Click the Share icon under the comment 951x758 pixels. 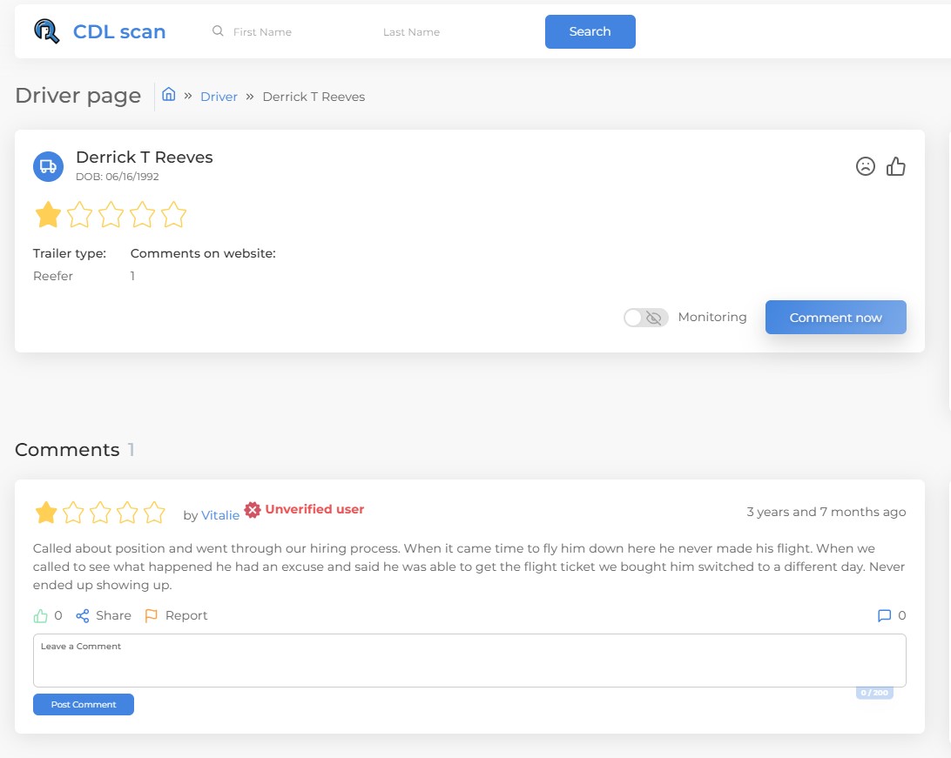[x=83, y=616]
